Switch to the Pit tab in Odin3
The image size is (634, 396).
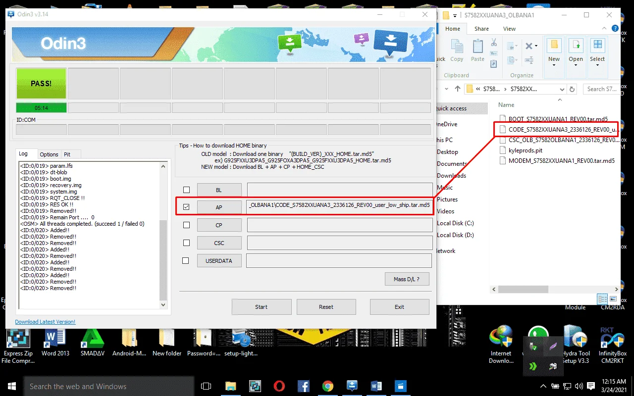point(67,154)
